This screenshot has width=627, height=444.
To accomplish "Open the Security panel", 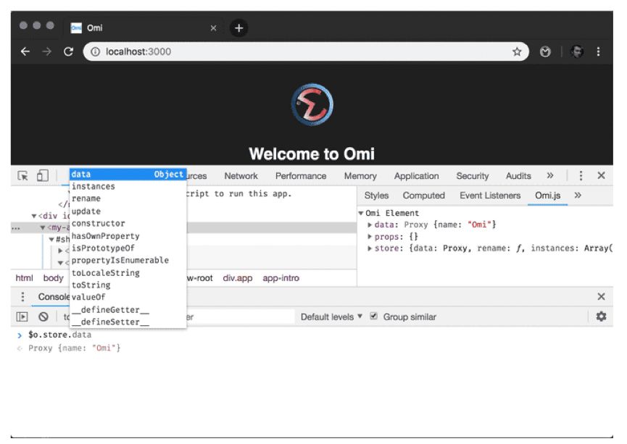I will pyautogui.click(x=473, y=176).
